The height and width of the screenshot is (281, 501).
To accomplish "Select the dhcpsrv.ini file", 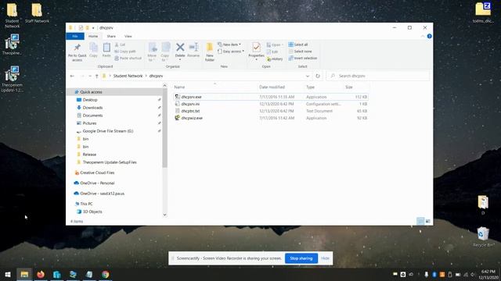I will point(271,104).
